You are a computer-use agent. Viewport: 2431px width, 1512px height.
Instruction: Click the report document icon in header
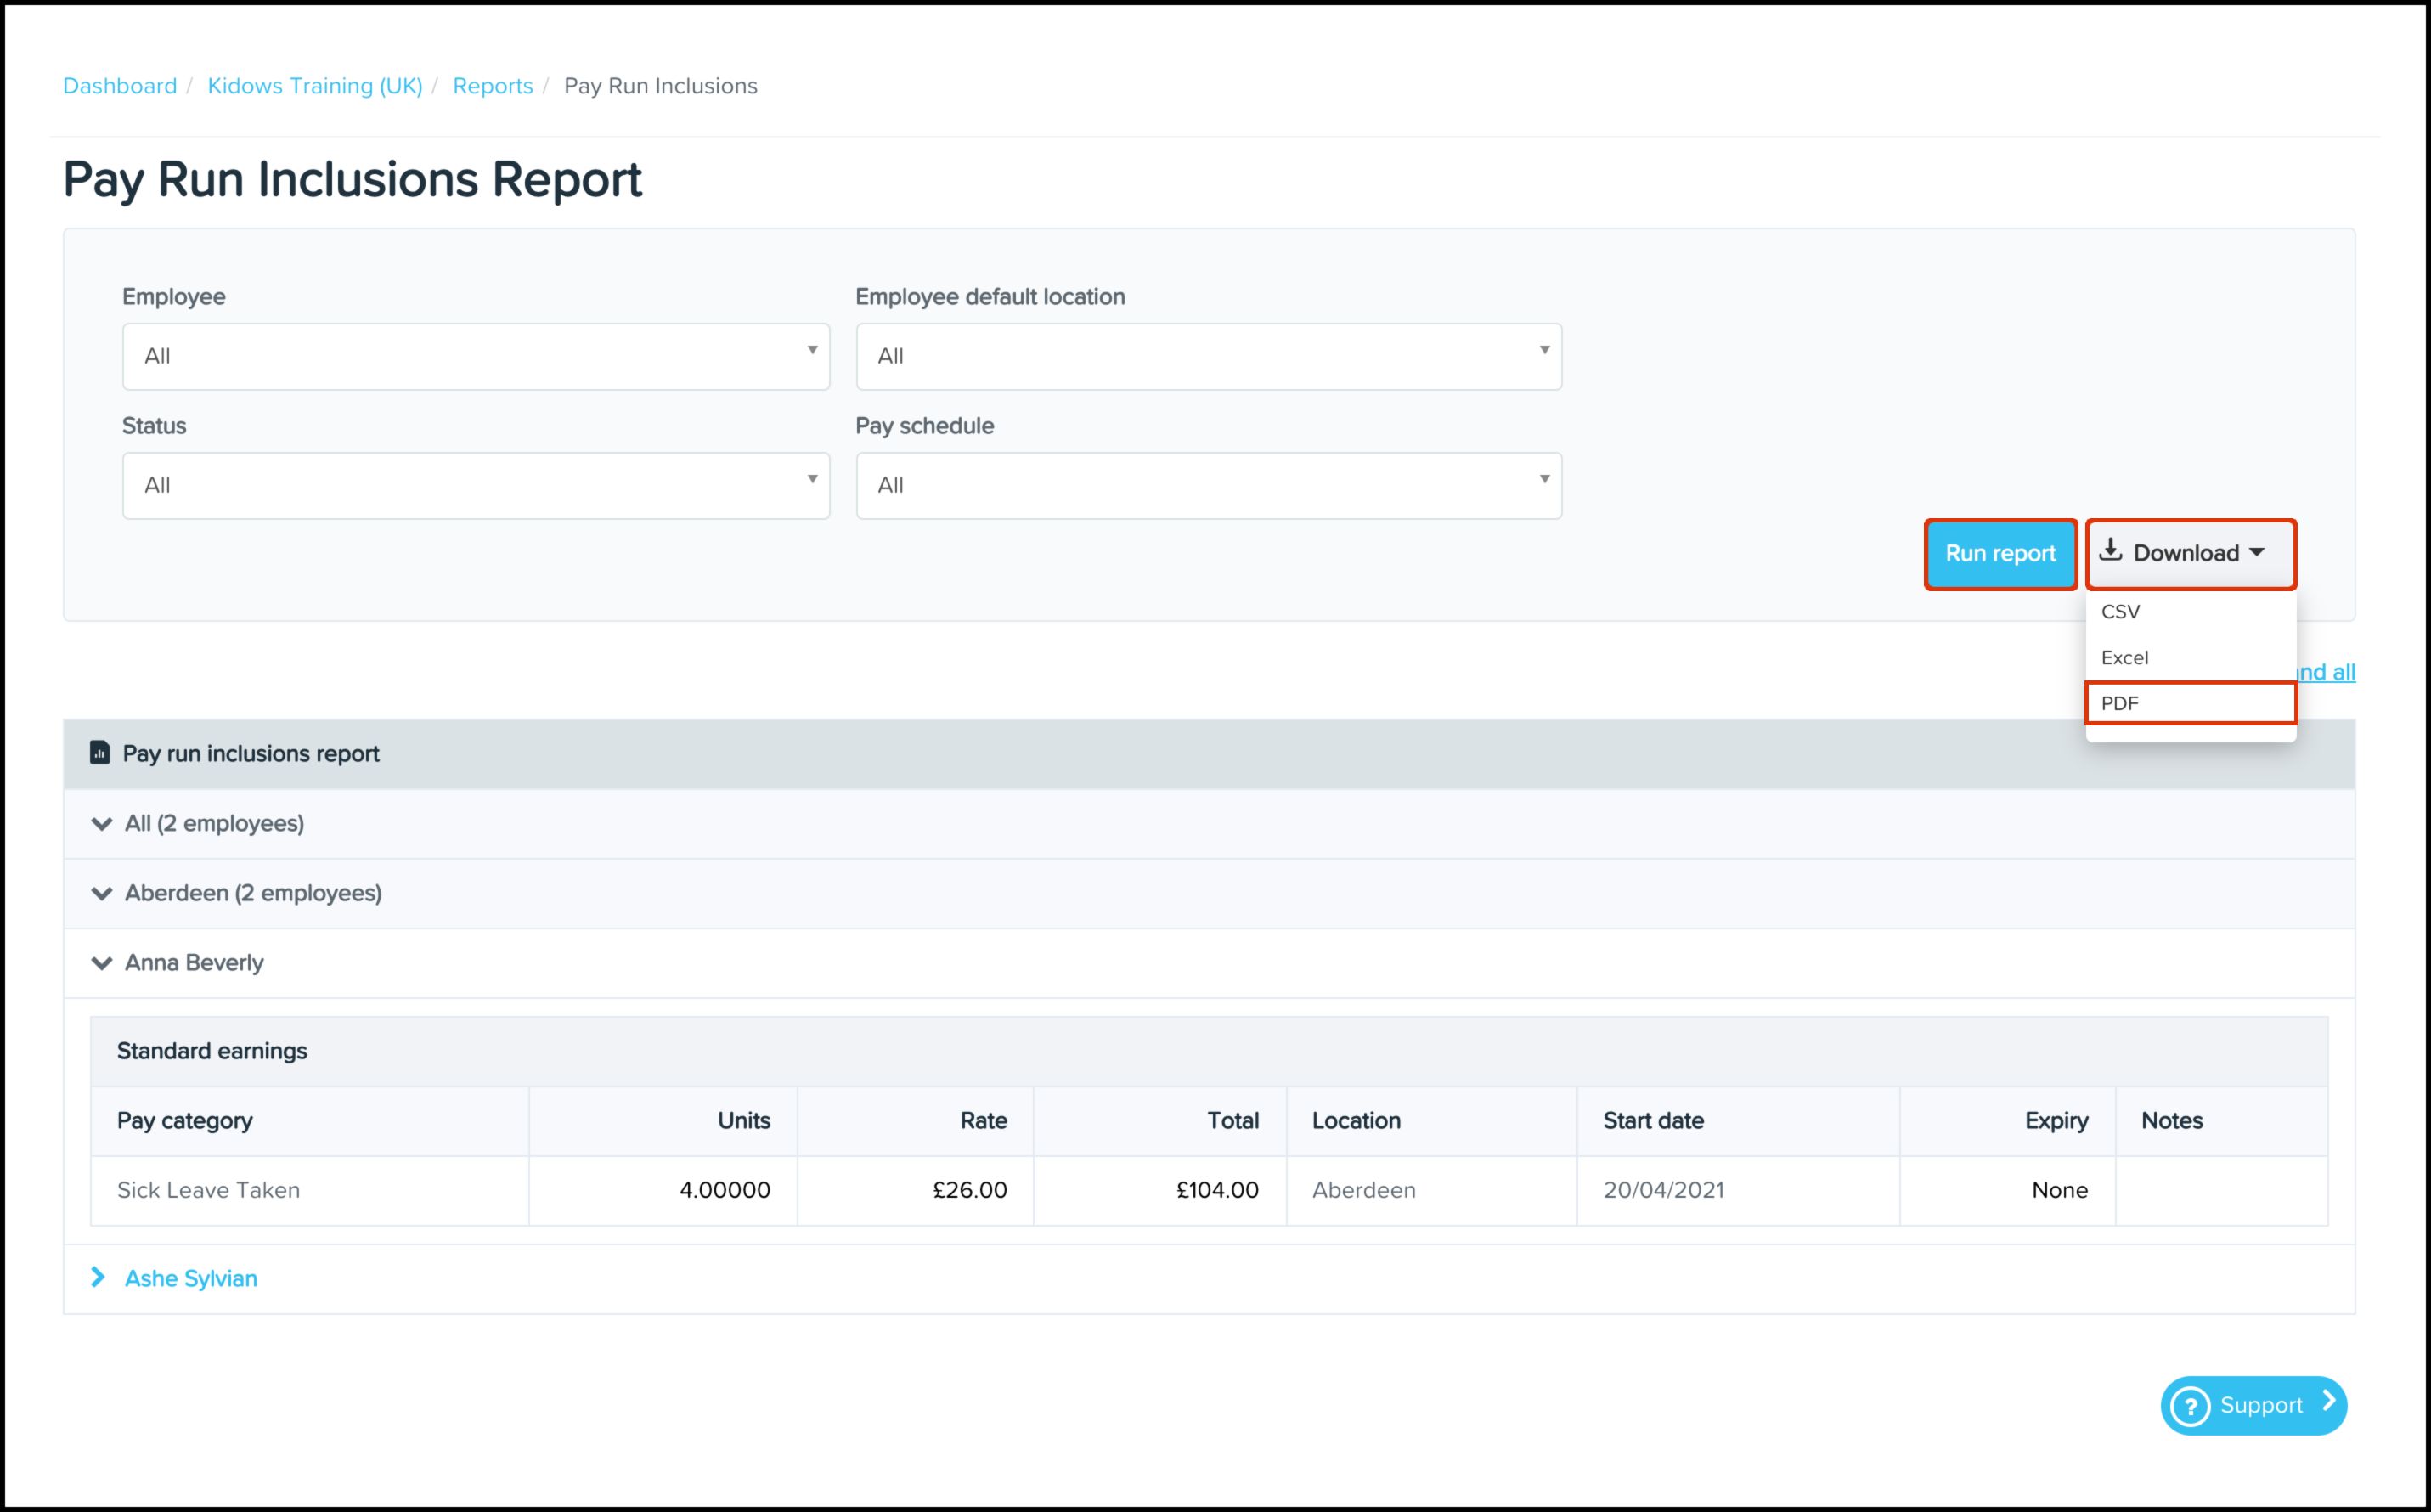tap(99, 753)
